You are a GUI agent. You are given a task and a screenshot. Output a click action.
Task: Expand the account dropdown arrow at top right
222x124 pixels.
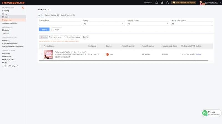pyautogui.click(x=221, y=3)
